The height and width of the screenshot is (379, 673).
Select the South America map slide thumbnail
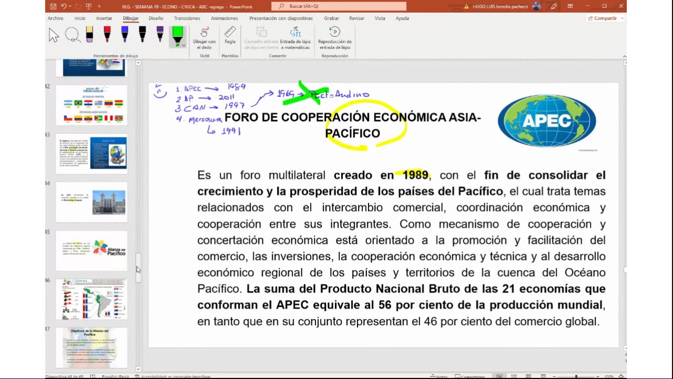(91, 299)
